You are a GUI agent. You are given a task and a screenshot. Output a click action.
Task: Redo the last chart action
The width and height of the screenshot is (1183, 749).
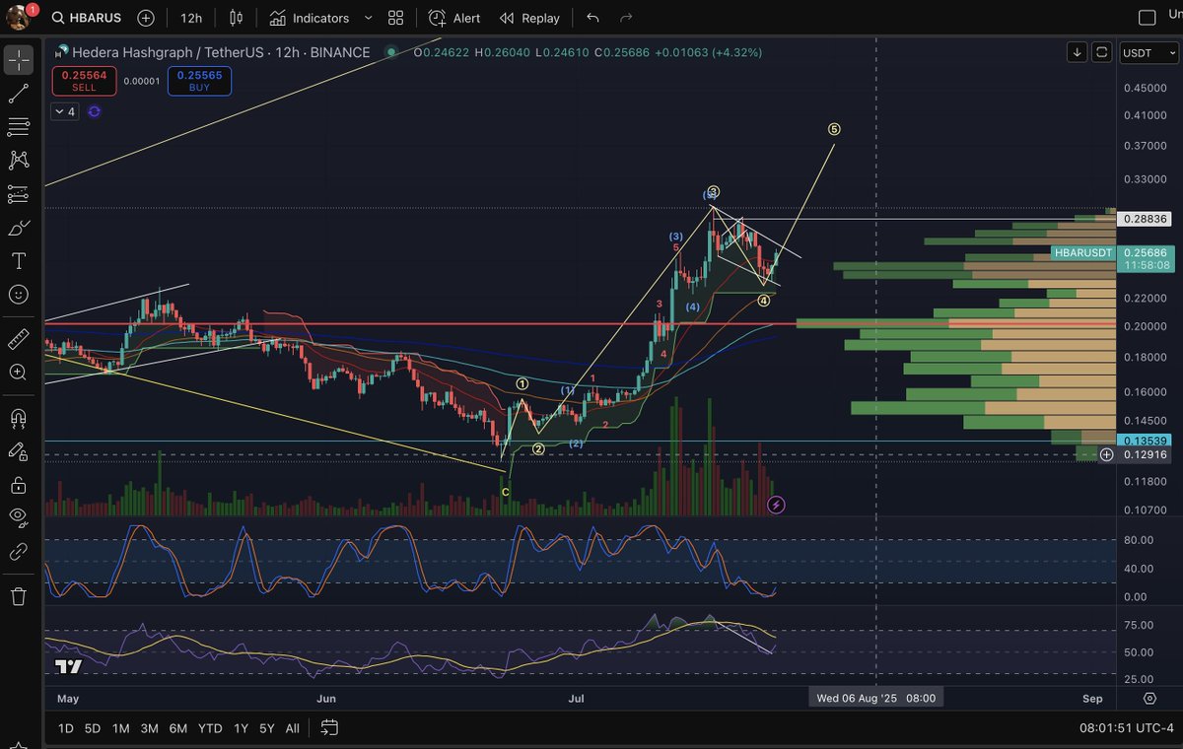click(626, 18)
